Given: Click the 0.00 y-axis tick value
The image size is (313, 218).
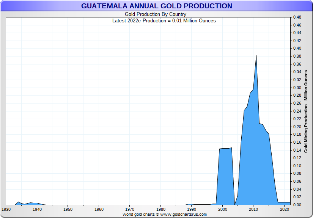Looking at the screenshot, I should [297, 205].
